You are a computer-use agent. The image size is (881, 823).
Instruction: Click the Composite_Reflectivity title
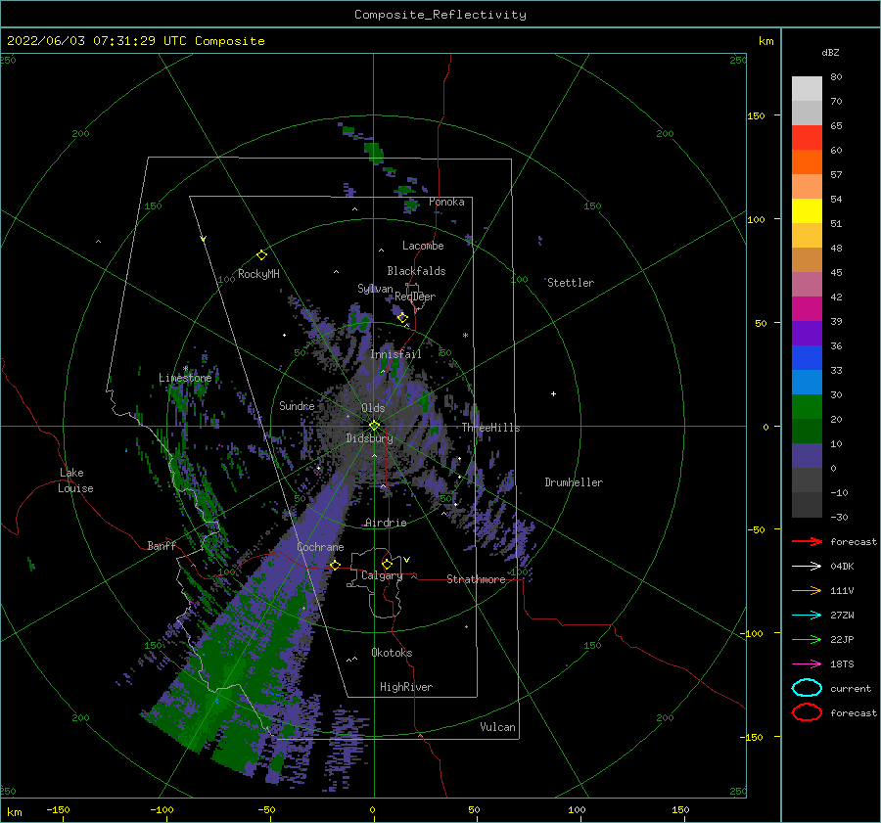(x=440, y=15)
